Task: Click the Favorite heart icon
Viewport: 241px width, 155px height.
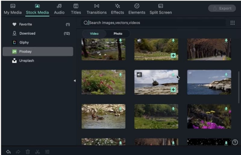Action: [x=14, y=24]
